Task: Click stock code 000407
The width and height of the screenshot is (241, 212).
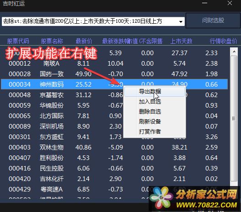Action: (x=20, y=158)
